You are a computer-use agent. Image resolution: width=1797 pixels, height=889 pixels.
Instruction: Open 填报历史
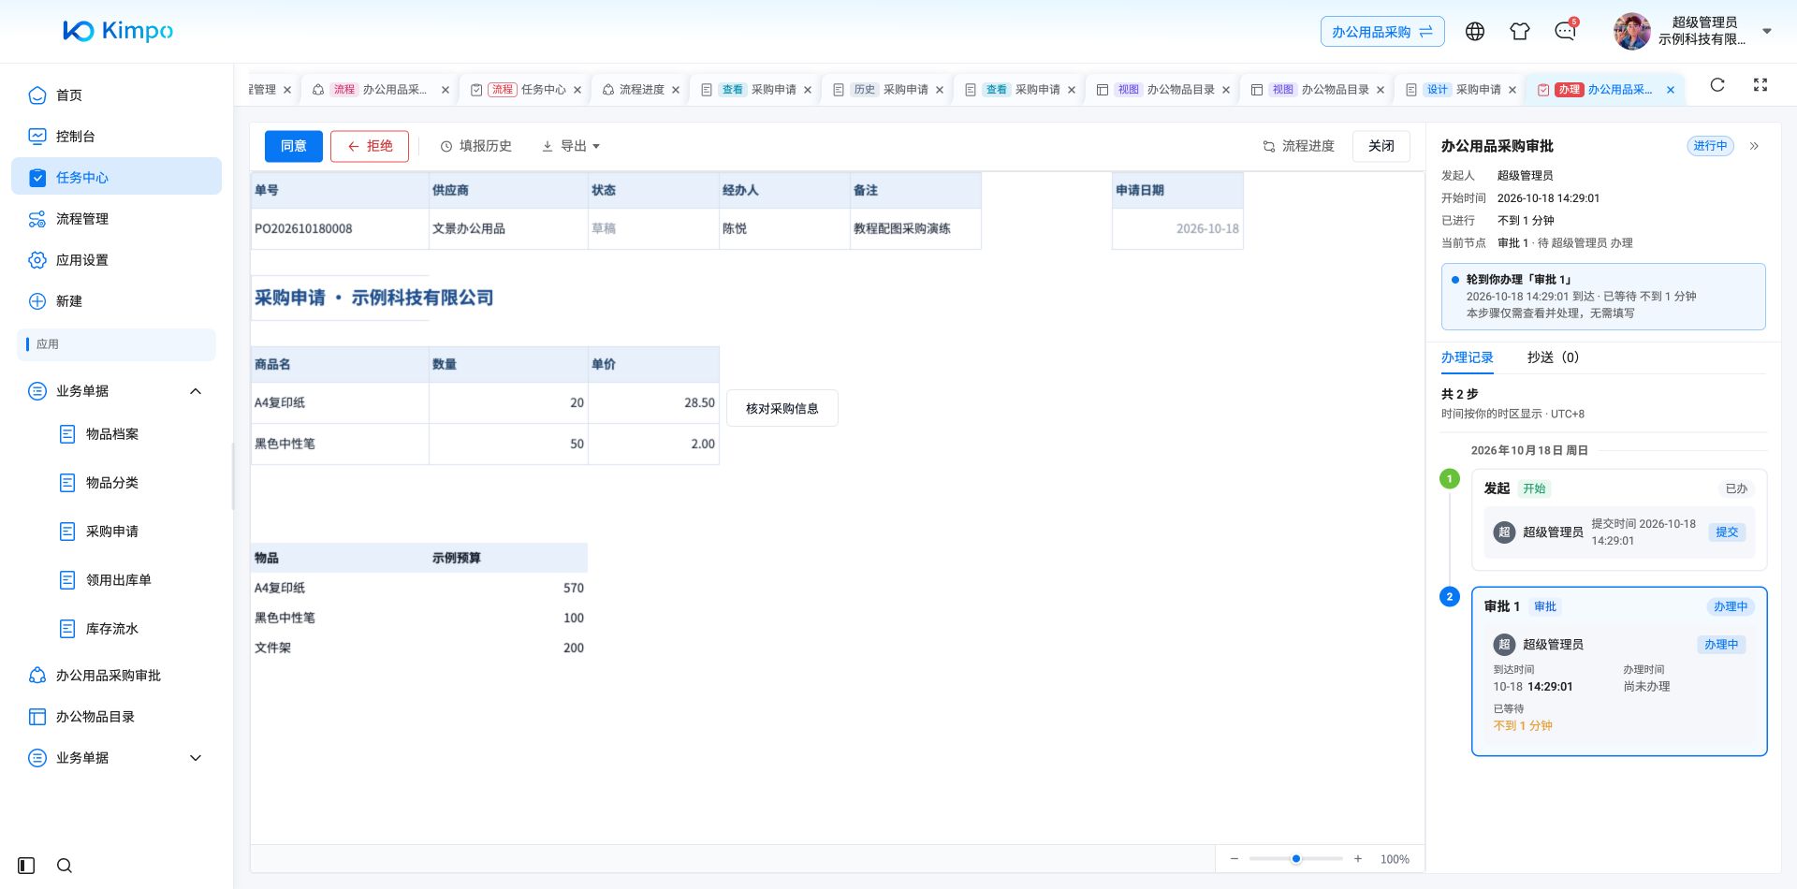tap(476, 146)
